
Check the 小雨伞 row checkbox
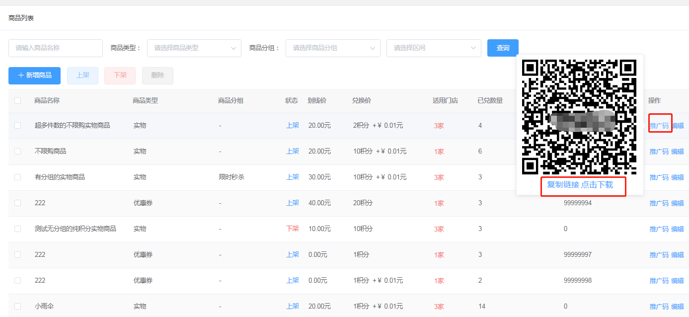18,306
